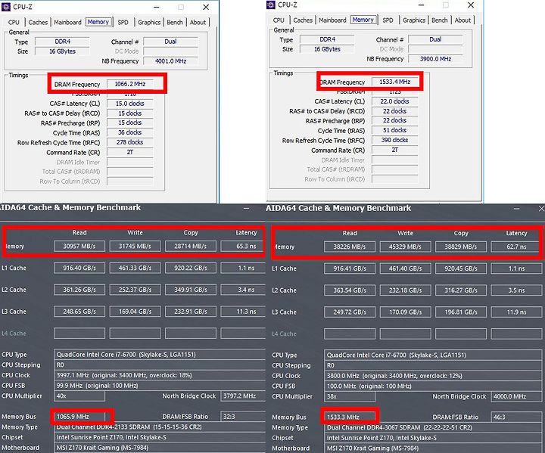Click the 38829 MB/s memory copy result
Image resolution: width=545 pixels, height=453 pixels.
click(x=461, y=247)
